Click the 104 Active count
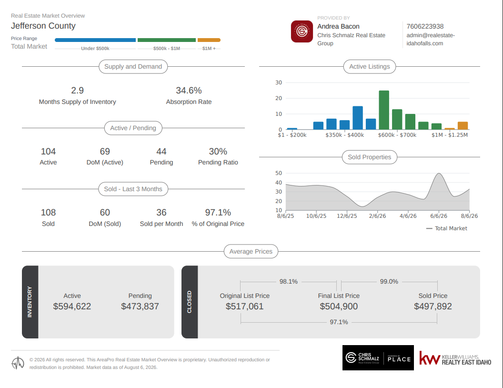The image size is (503, 388). [x=48, y=152]
